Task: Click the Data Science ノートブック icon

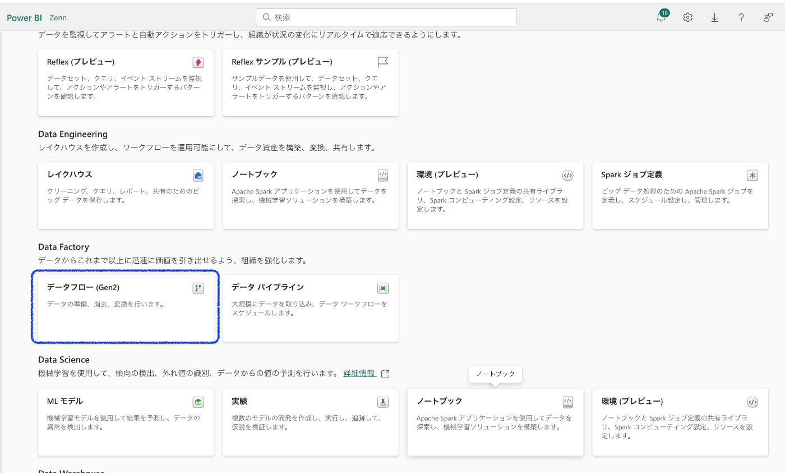Action: tap(567, 402)
